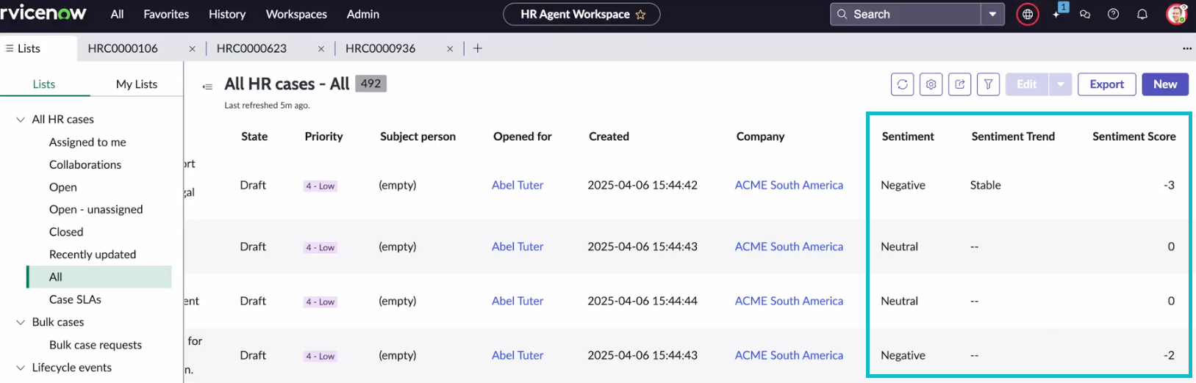Favorite HR Agent Workspace with star

point(640,14)
